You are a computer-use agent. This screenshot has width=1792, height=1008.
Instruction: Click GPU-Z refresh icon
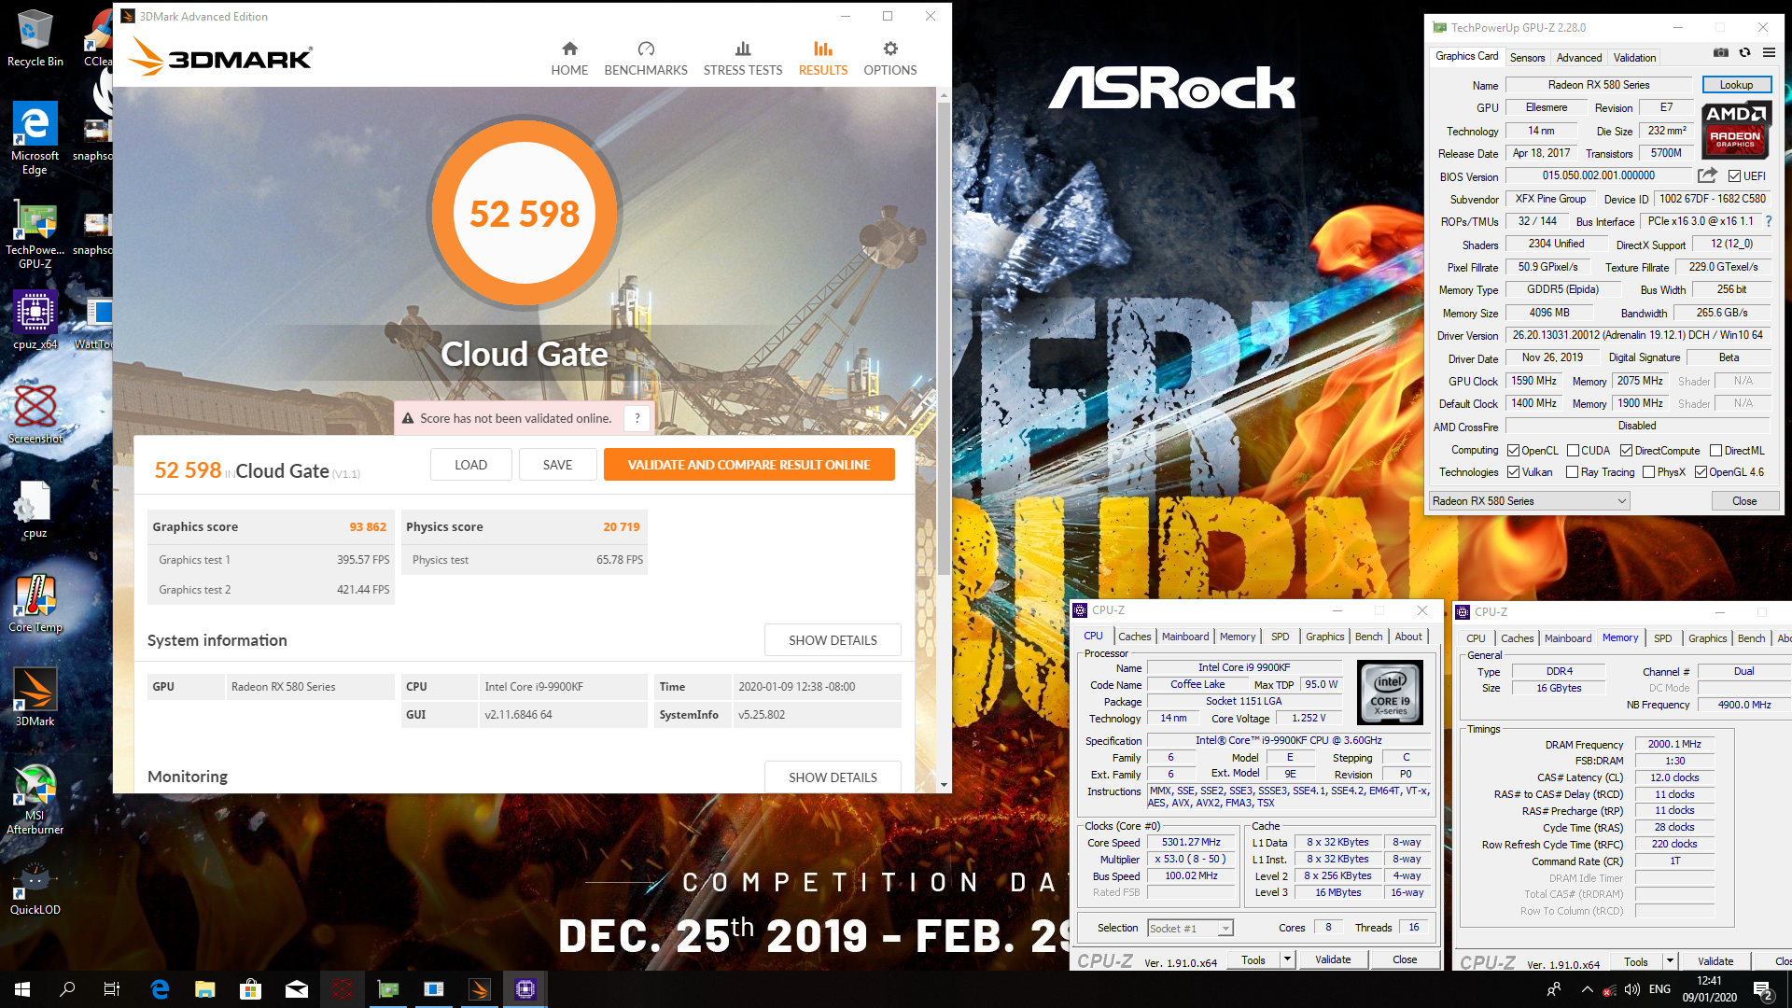[x=1744, y=53]
